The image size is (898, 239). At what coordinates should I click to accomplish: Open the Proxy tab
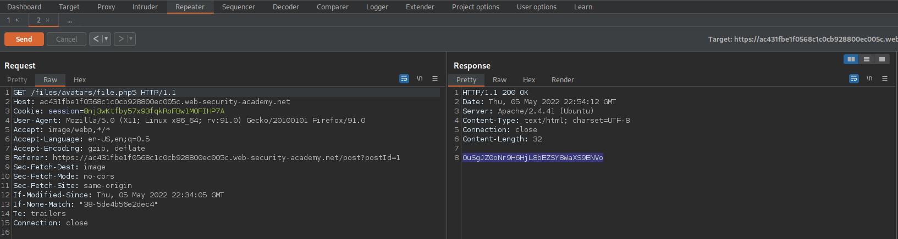(x=106, y=7)
